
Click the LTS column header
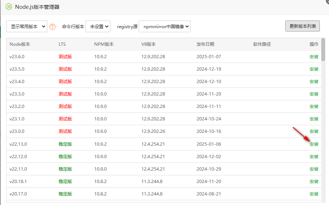pyautogui.click(x=62, y=44)
